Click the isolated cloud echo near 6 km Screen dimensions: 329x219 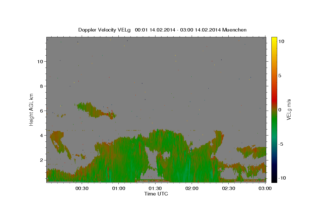point(96,110)
